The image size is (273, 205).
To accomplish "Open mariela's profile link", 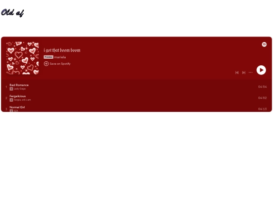I will click(x=60, y=57).
